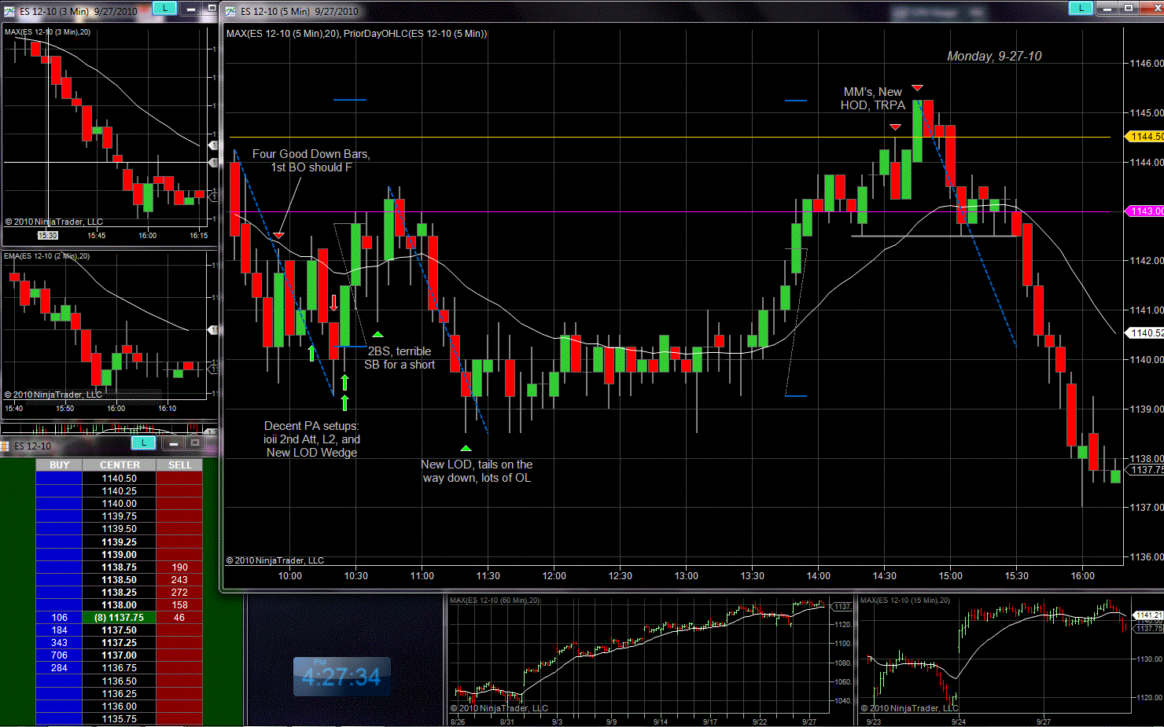Click the yellow 1144.50 price marker
This screenshot has width=1164, height=727.
click(1146, 137)
